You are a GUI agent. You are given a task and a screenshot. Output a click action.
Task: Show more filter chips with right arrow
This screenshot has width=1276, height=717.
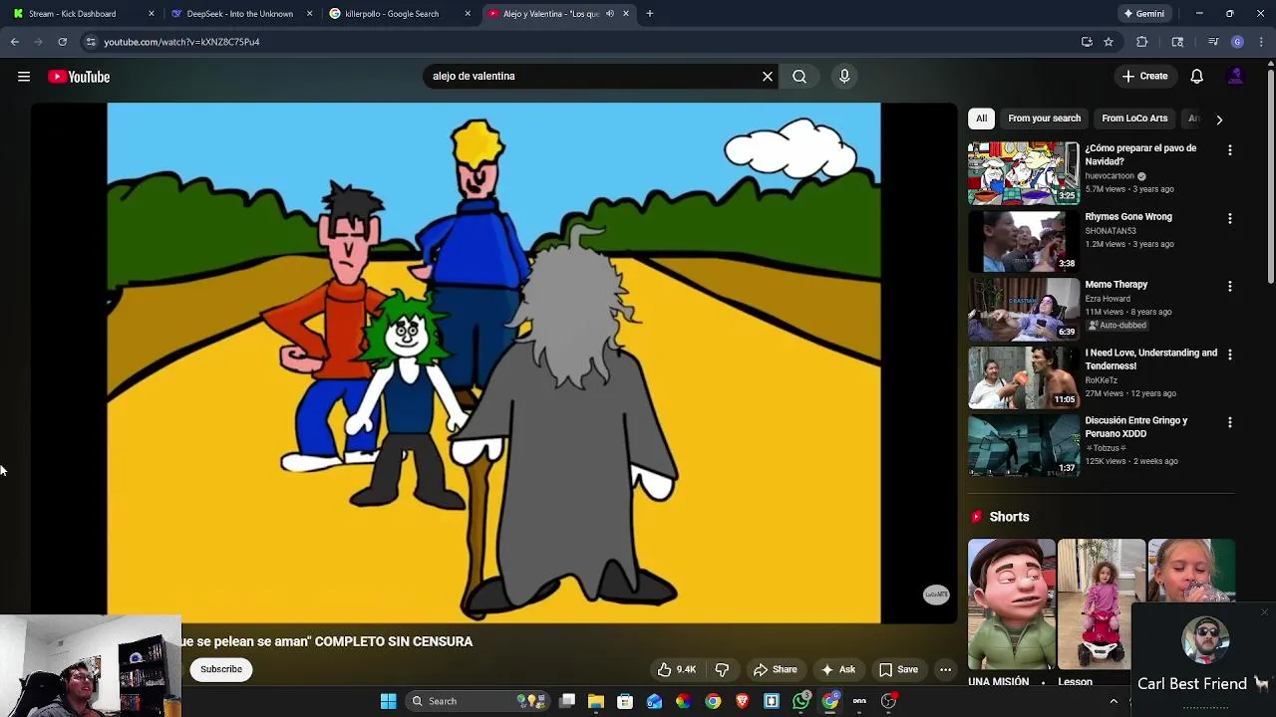tap(1218, 119)
